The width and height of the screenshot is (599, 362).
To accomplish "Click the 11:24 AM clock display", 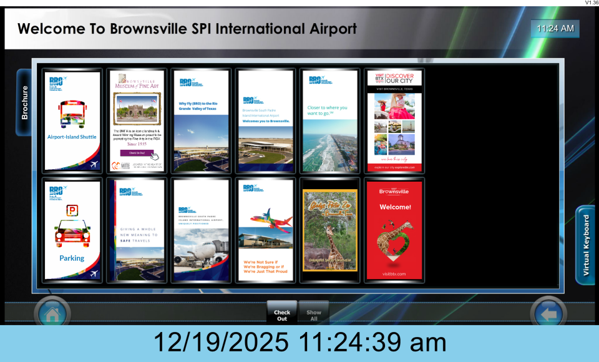I will 555,29.
